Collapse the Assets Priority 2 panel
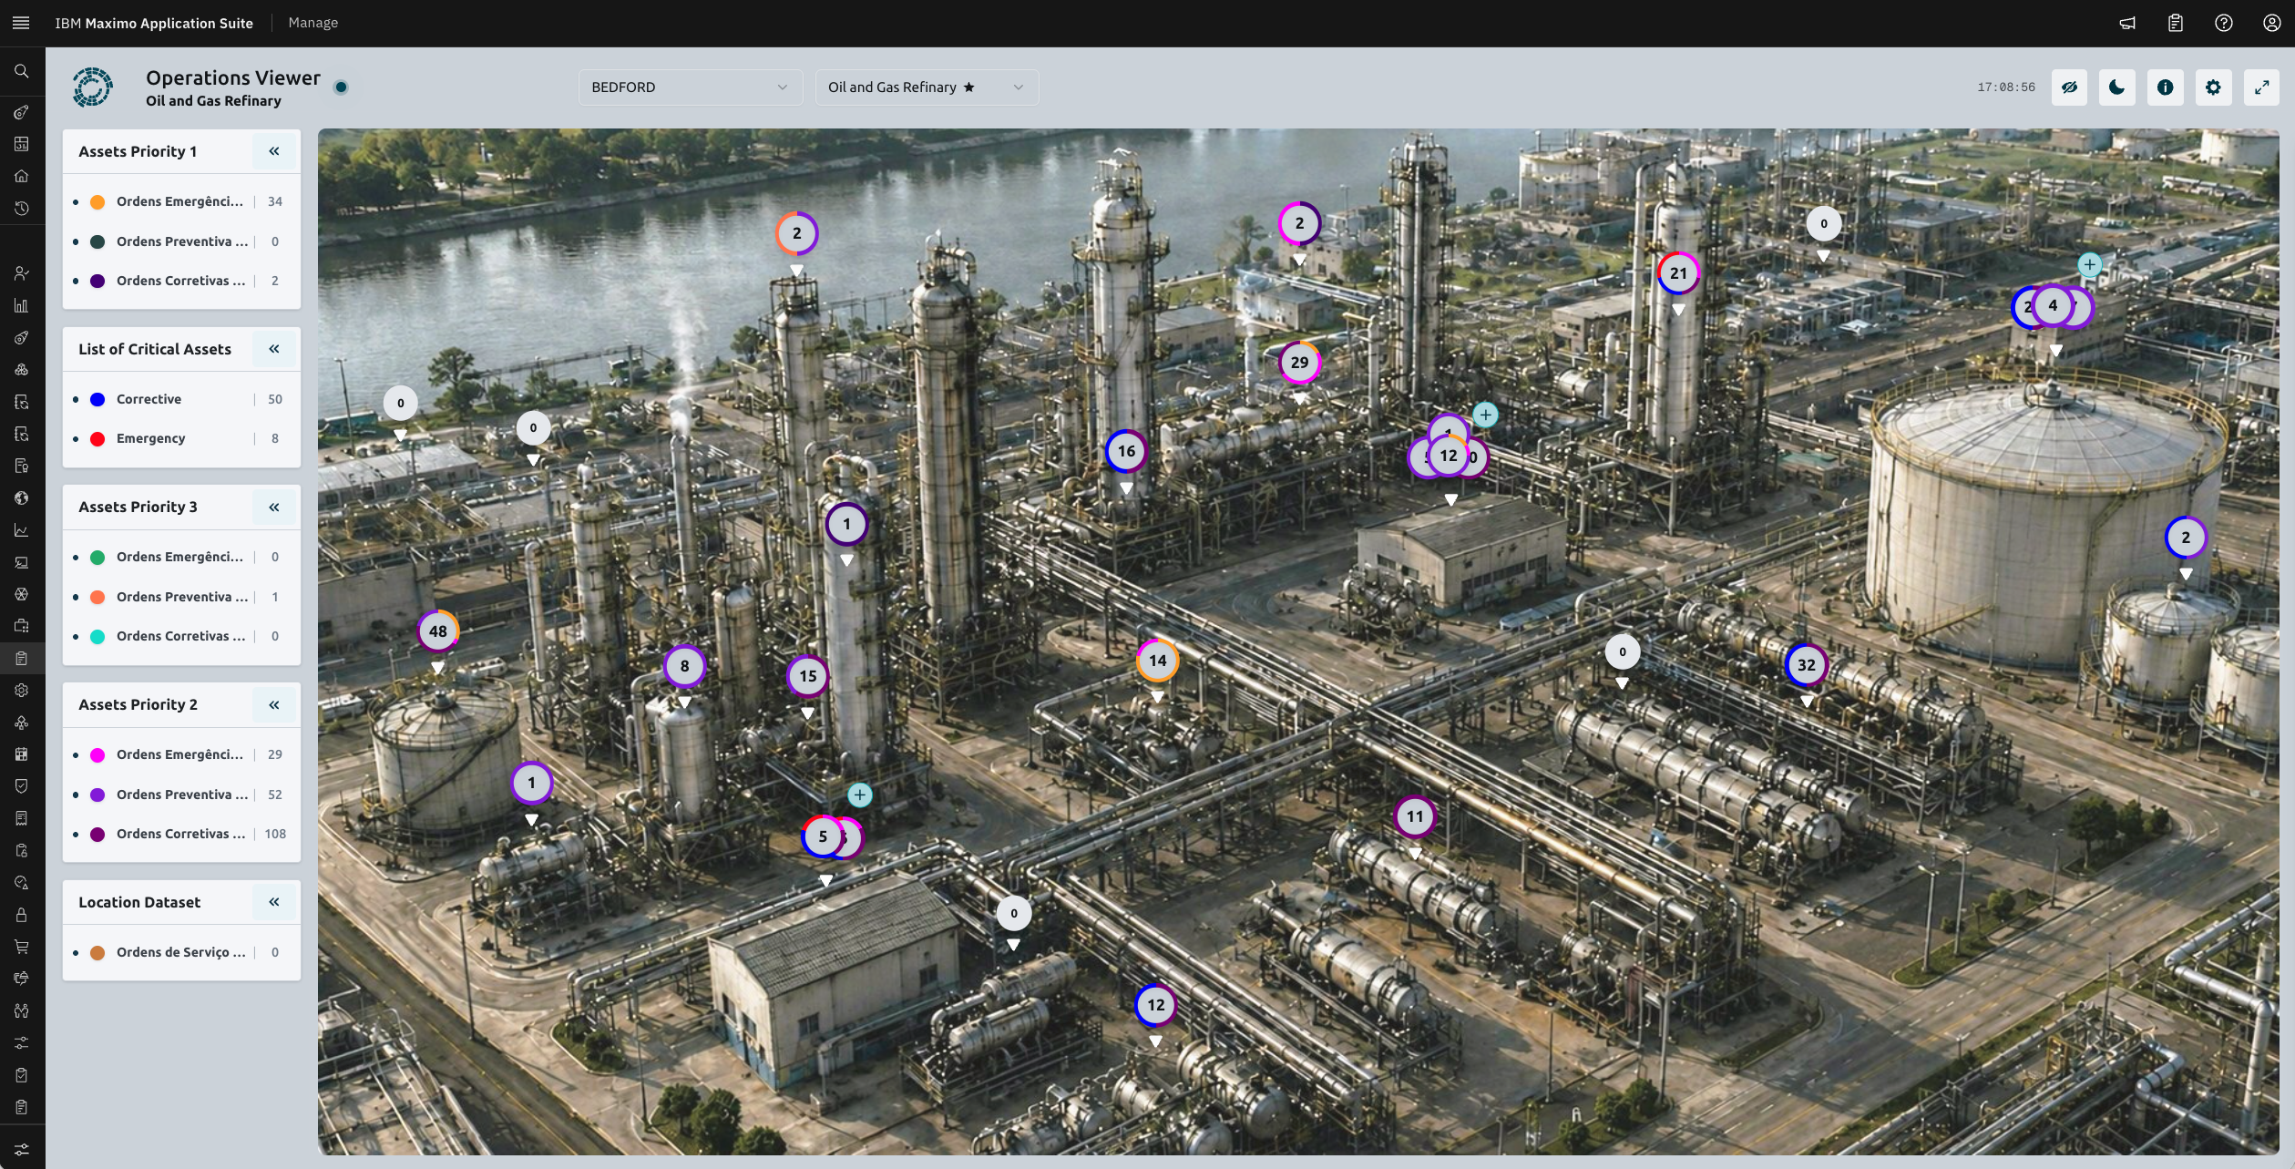2295x1169 pixels. (274, 704)
